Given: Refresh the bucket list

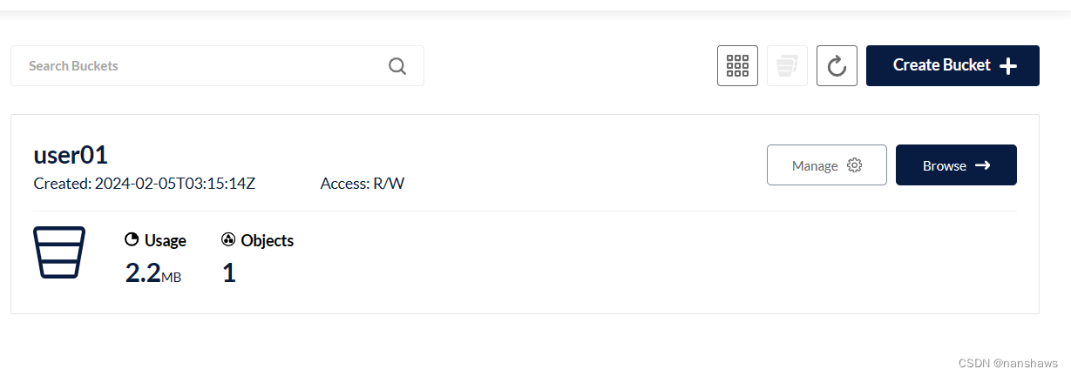Looking at the screenshot, I should pyautogui.click(x=837, y=66).
